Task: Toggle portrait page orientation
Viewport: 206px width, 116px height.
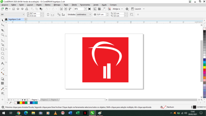Action: (x=48, y=15)
